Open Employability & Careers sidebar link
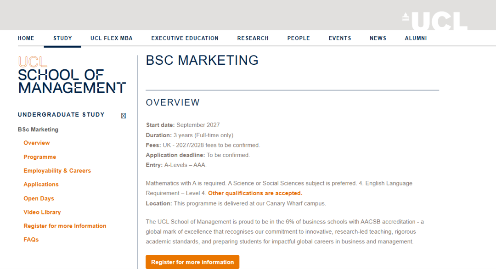496x269 pixels. (x=57, y=171)
